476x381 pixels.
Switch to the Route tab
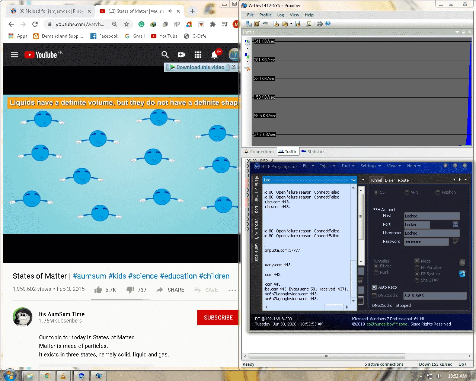click(403, 180)
